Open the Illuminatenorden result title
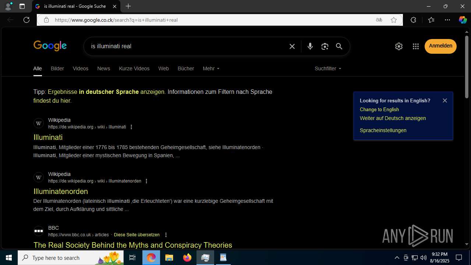 61,191
